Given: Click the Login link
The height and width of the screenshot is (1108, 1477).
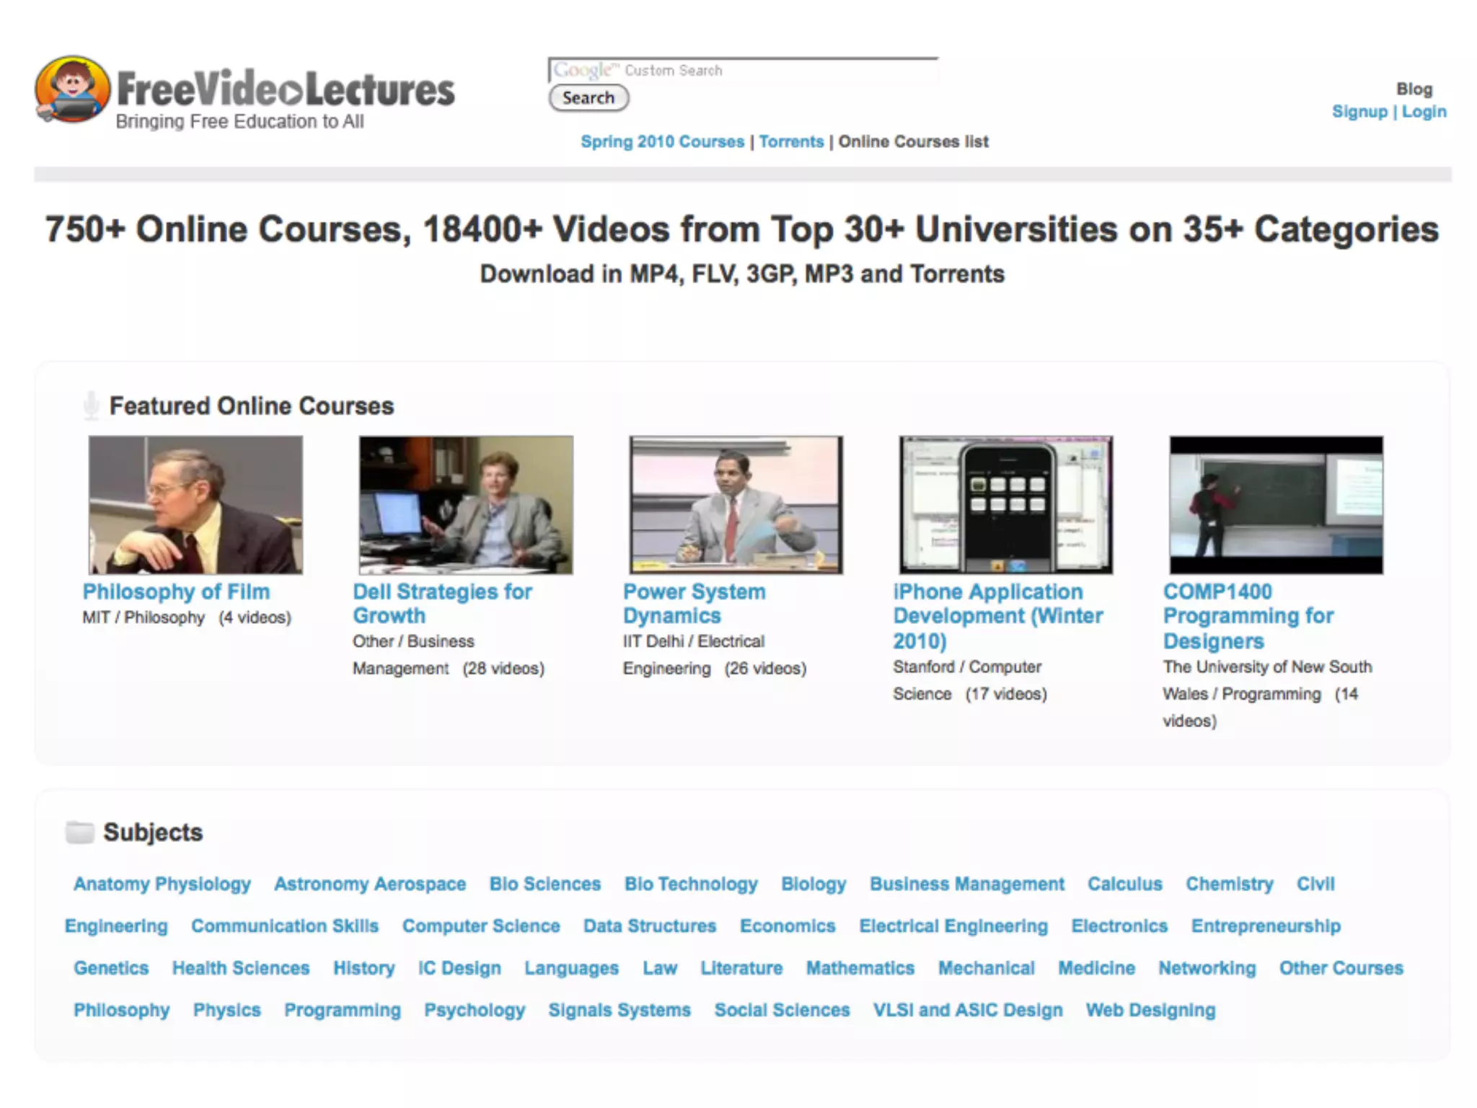Looking at the screenshot, I should coord(1424,112).
